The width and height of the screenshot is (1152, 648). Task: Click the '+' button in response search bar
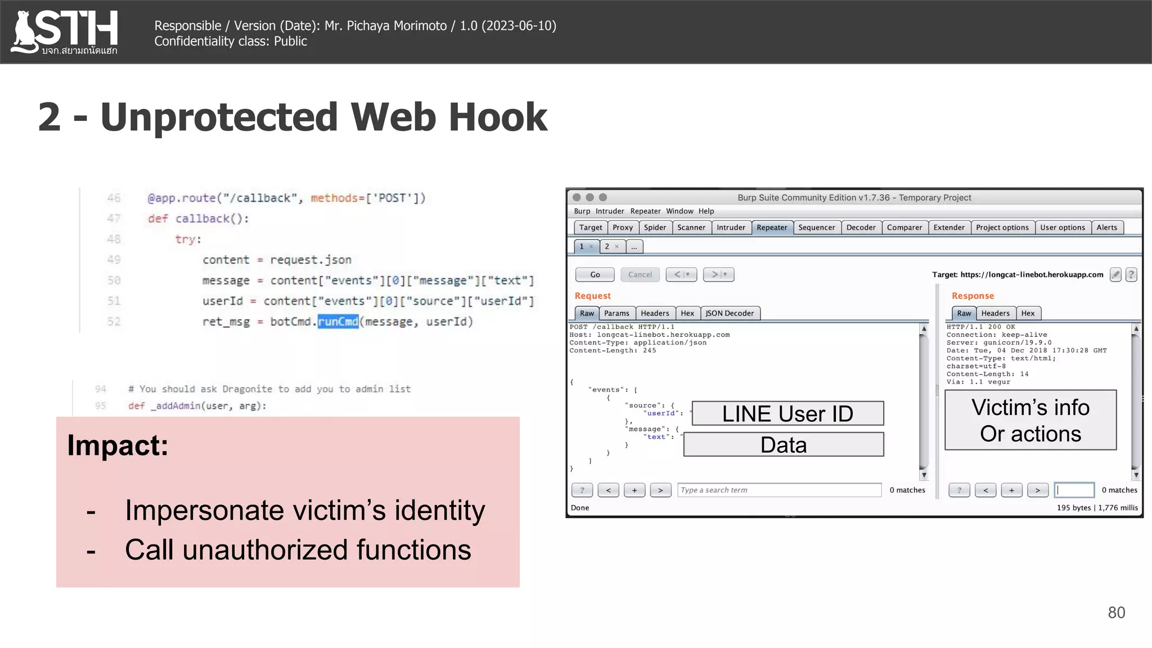[x=1011, y=490]
